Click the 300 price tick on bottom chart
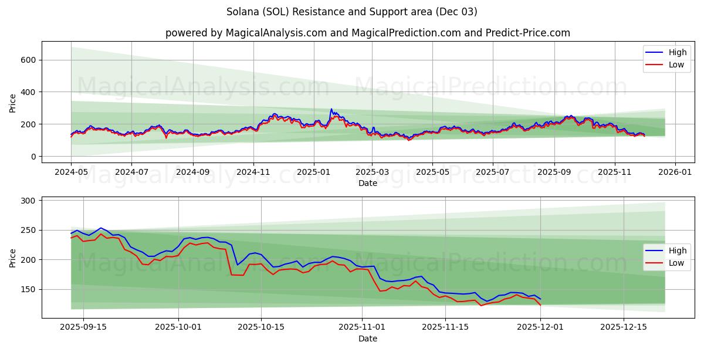This screenshot has height=352, width=704. 29,201
